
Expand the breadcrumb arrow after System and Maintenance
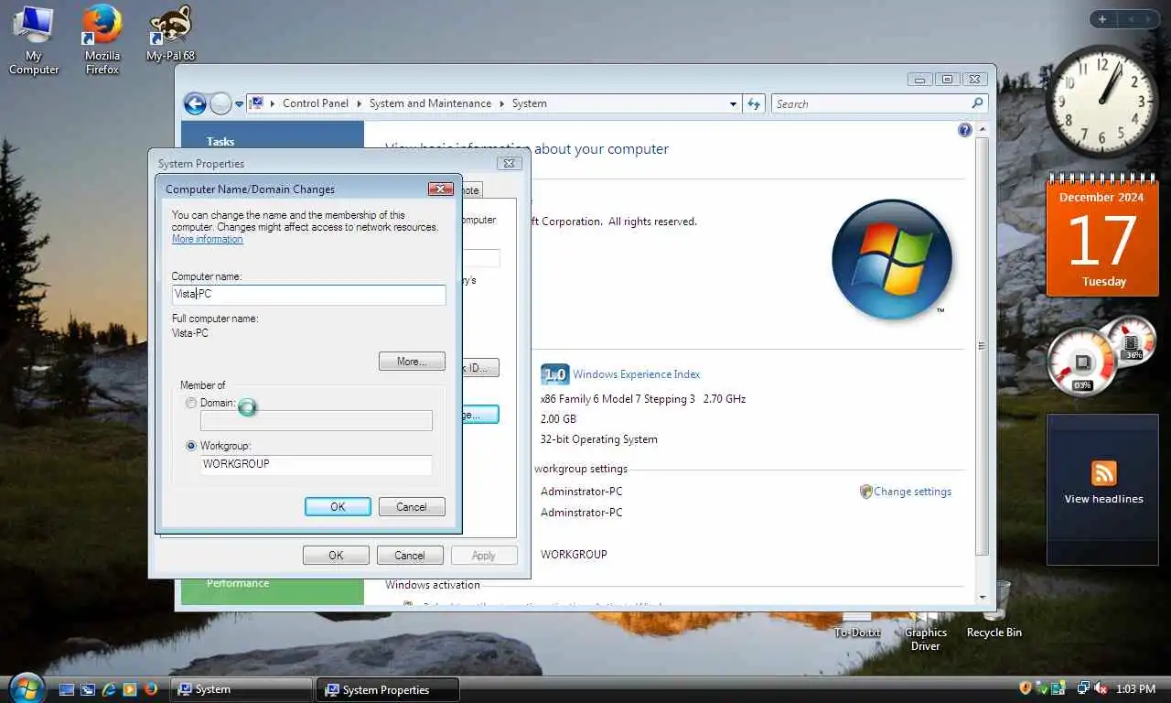point(501,103)
